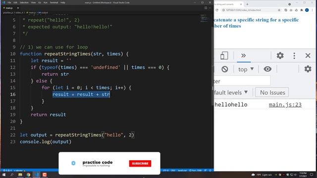Open DevTools settings gear in top bar

point(280,55)
